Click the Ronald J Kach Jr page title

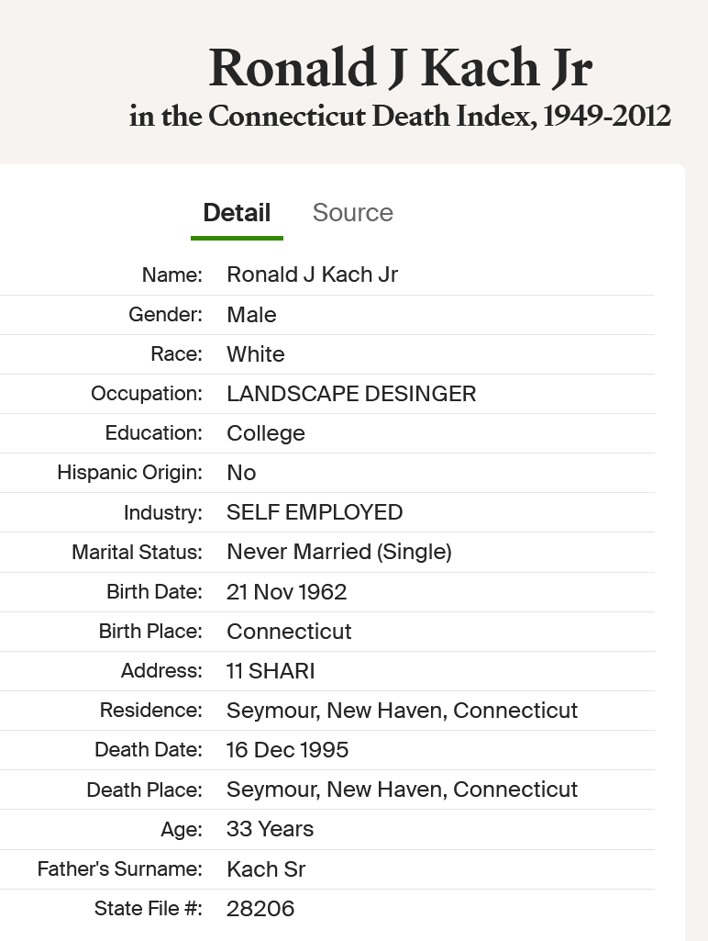[401, 67]
